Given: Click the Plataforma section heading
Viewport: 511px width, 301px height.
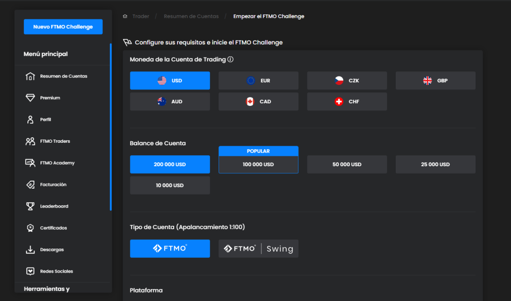Looking at the screenshot, I should 146,290.
